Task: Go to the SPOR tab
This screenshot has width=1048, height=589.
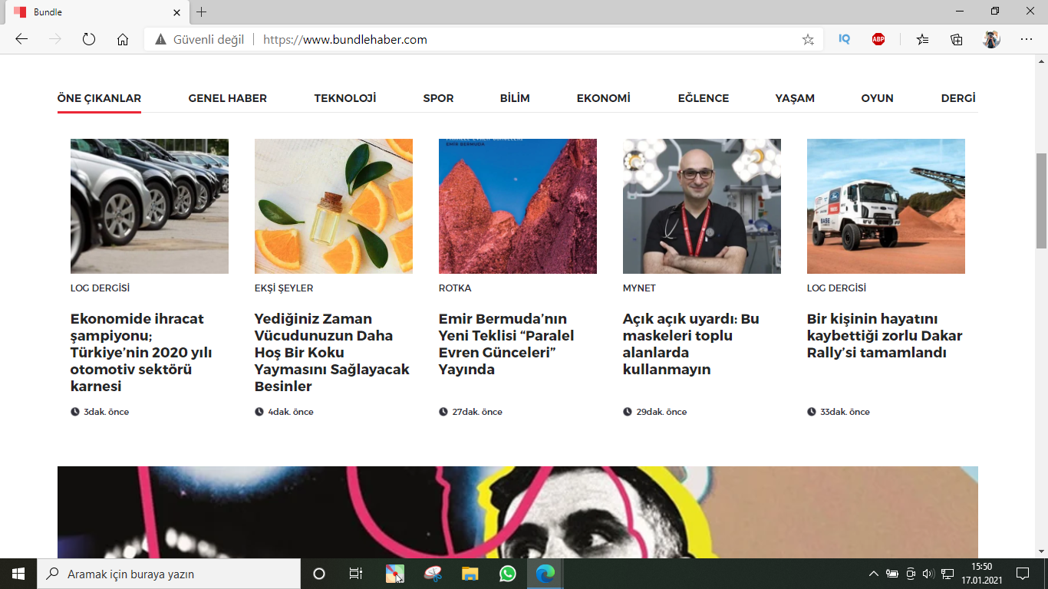Action: [438, 98]
